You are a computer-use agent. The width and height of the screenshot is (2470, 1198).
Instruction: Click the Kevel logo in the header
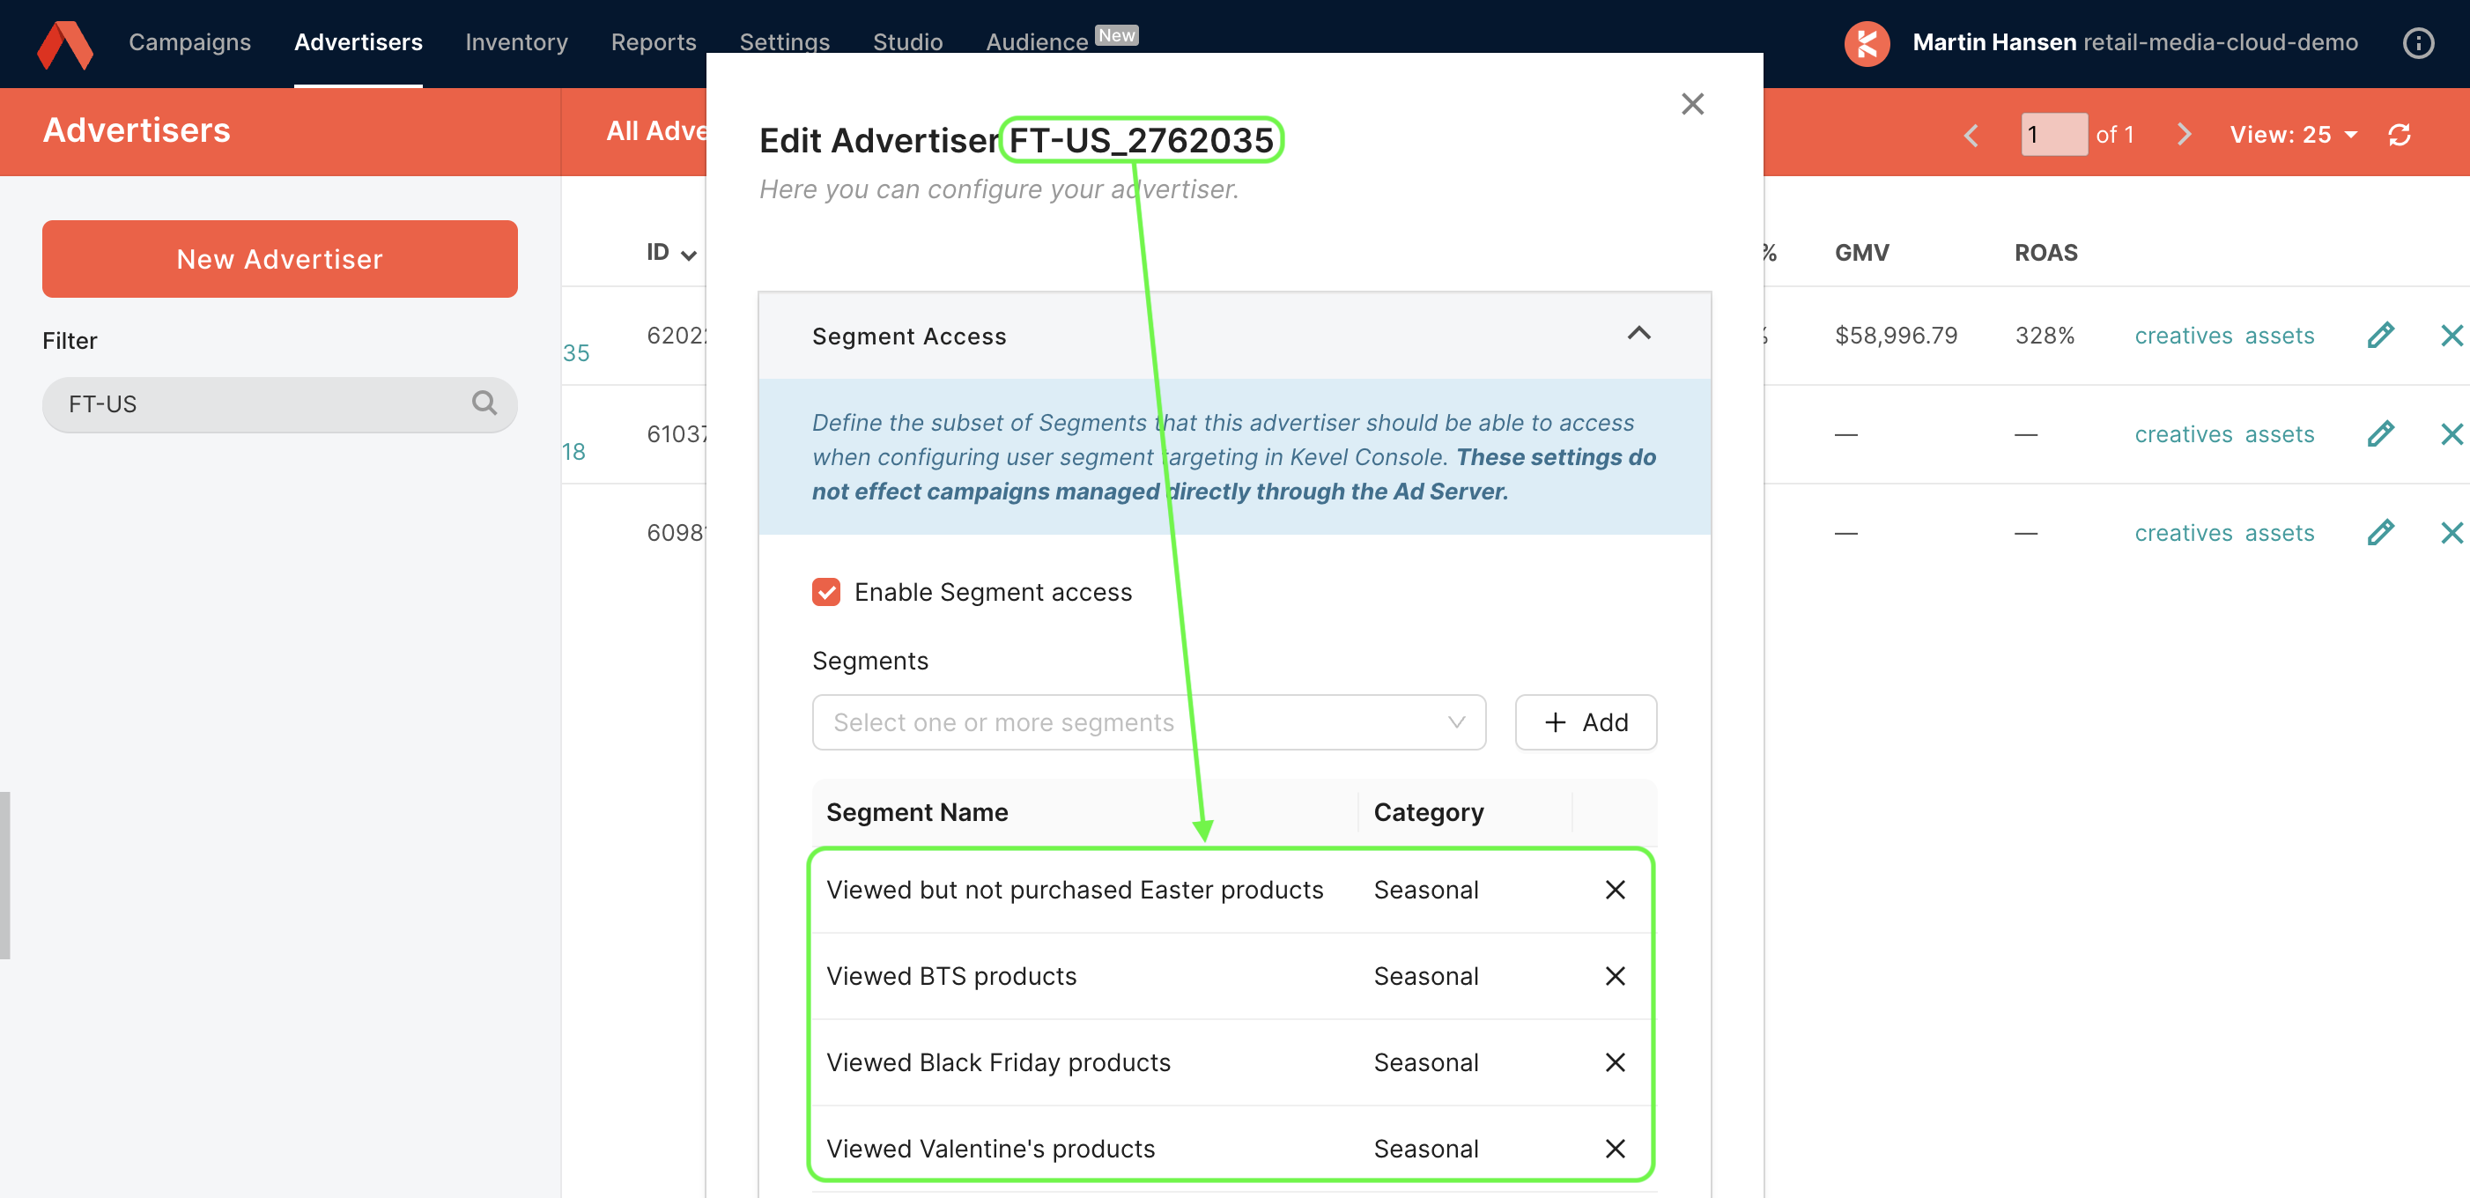(65, 44)
